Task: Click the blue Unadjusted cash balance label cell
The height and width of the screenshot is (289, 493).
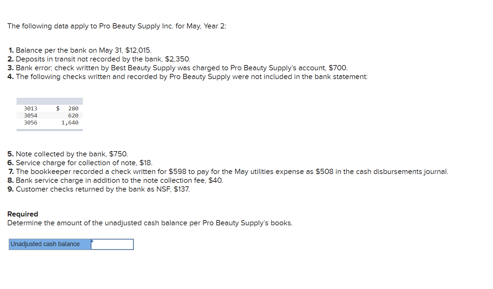Action: [x=50, y=244]
